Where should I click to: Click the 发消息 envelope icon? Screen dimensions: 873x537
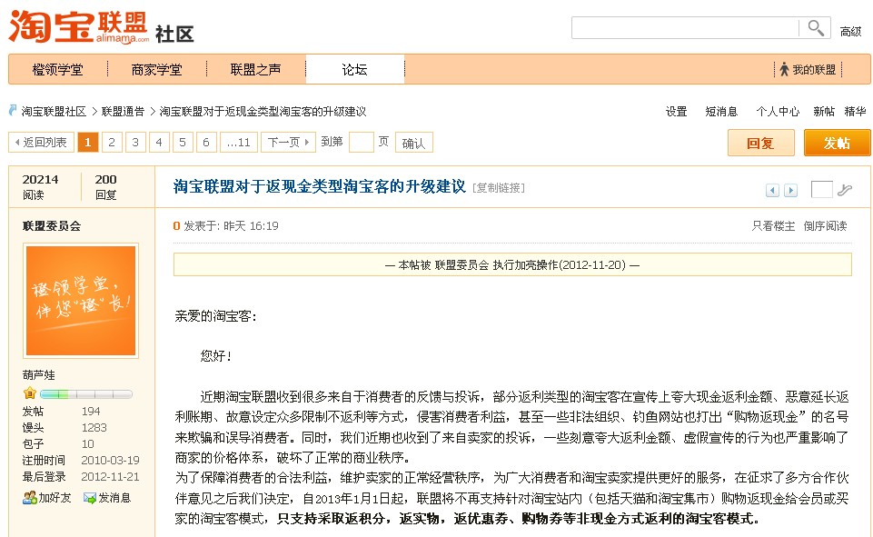click(89, 497)
